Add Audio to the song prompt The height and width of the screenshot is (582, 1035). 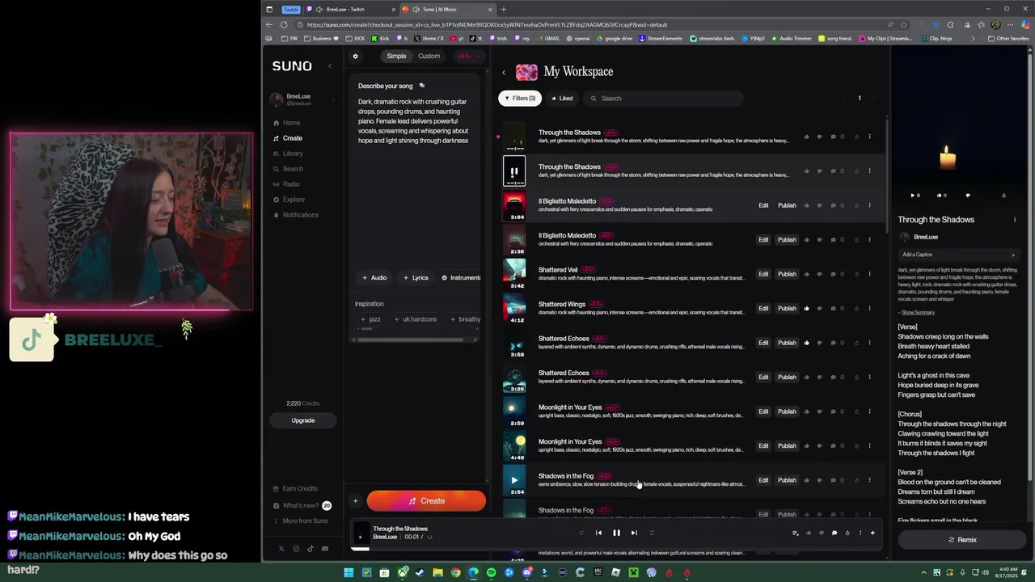point(374,278)
